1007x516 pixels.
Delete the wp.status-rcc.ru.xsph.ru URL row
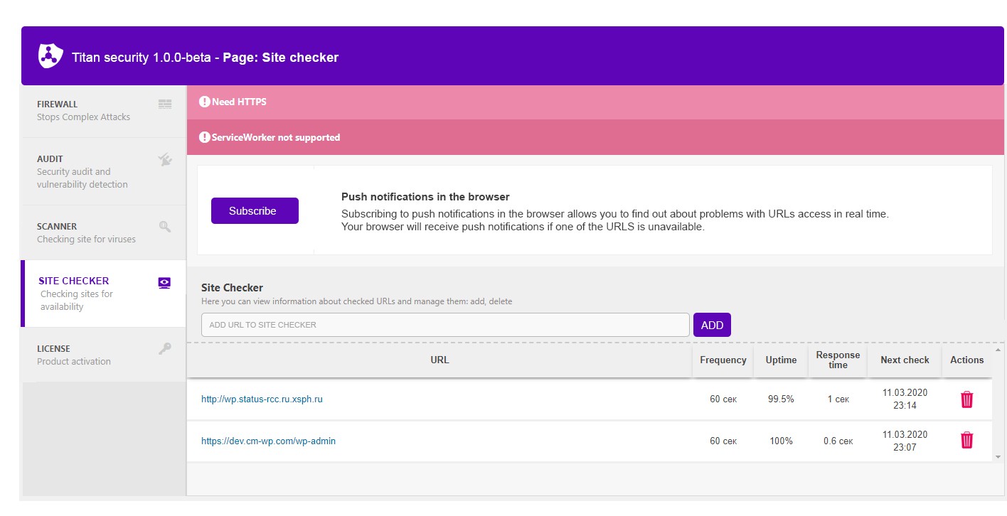pos(966,399)
